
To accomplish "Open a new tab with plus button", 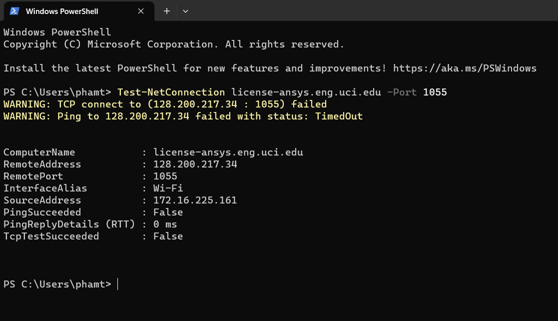I will pyautogui.click(x=166, y=11).
